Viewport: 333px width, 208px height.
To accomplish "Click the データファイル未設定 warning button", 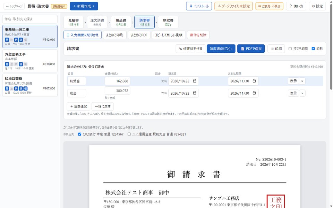I will (233, 6).
